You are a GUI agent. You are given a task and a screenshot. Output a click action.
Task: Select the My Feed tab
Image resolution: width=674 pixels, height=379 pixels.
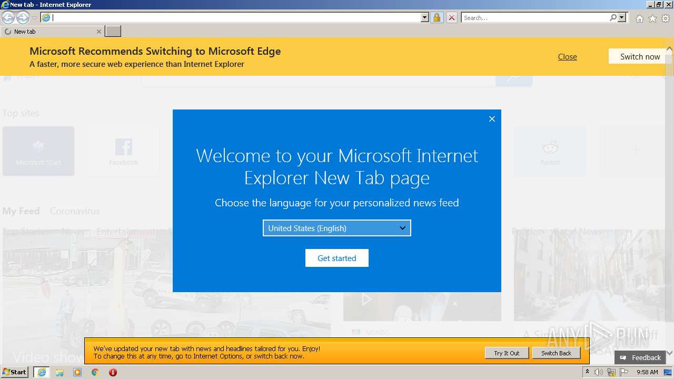tap(21, 211)
